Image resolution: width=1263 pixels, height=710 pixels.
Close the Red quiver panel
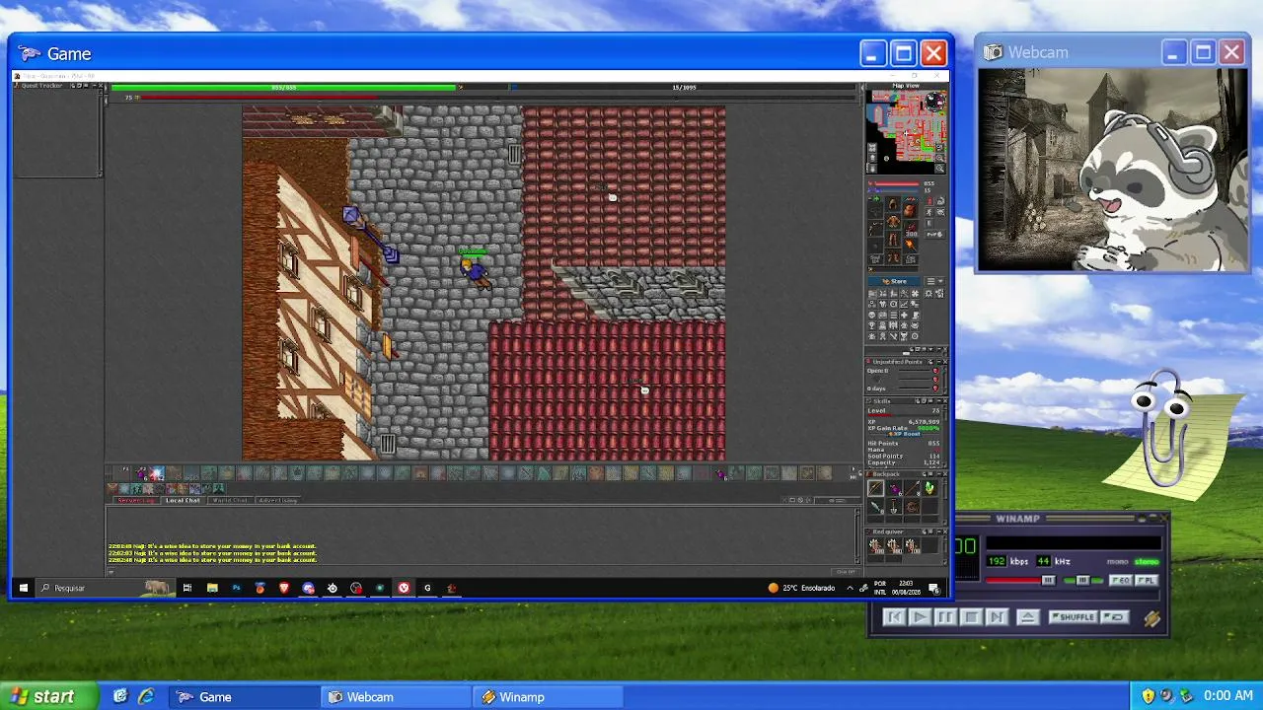[x=943, y=532]
